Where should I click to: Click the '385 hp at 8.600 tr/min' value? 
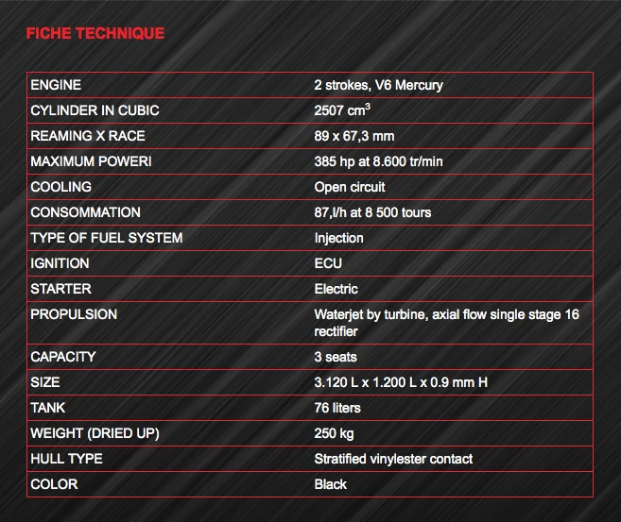coord(378,161)
